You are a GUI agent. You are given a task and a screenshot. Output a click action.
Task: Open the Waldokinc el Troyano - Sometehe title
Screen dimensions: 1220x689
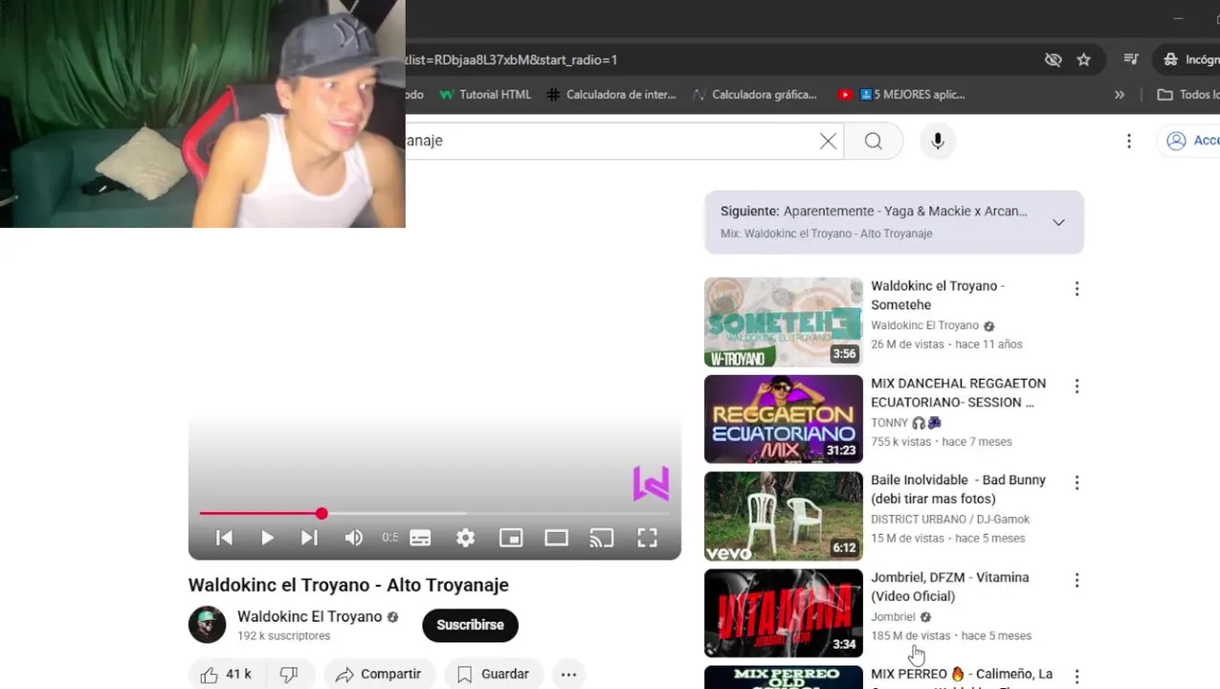[938, 296]
